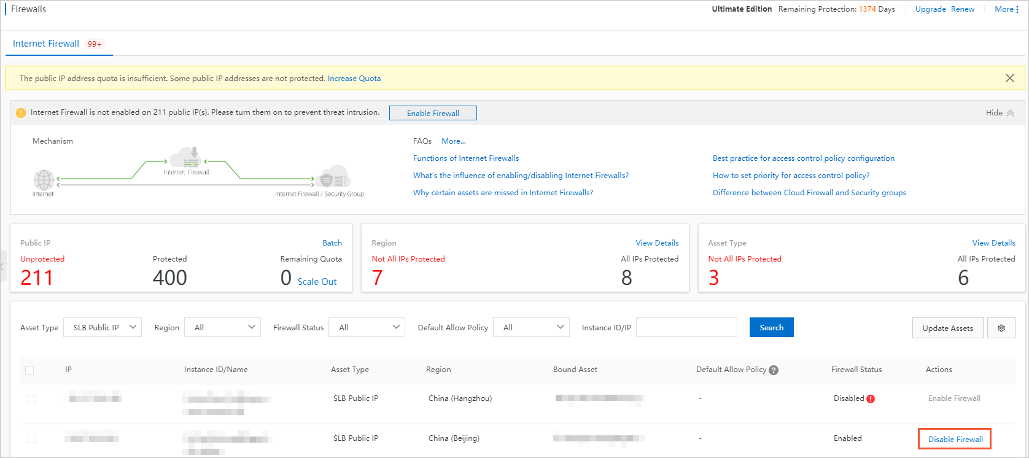
Task: Click the Upgrade link
Action: click(930, 9)
